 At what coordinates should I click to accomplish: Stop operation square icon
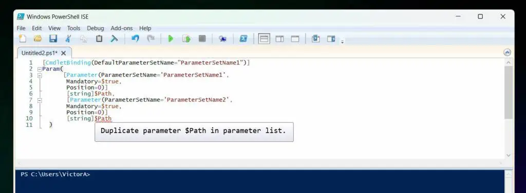pyautogui.click(x=202, y=39)
